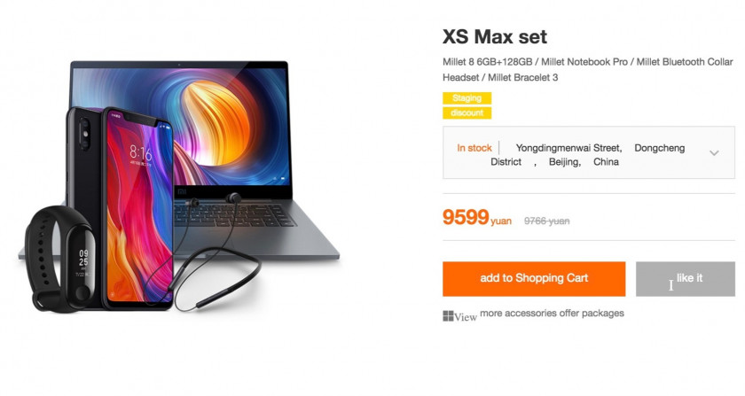
Task: Click the Millet 8 bundle description text
Action: tap(588, 69)
